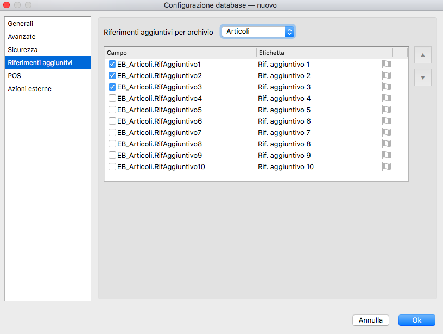Sort by Campo column header
This screenshot has height=334, width=443.
179,53
